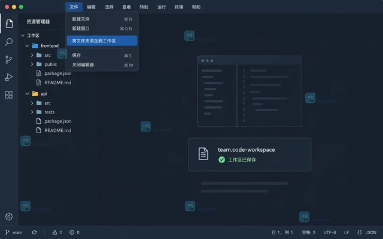Choose 新建文件 from the menu
The height and width of the screenshot is (239, 383).
click(x=102, y=19)
